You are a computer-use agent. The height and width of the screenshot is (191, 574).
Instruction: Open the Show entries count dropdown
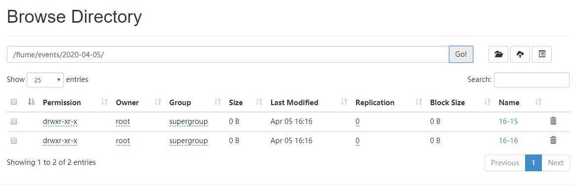(45, 80)
